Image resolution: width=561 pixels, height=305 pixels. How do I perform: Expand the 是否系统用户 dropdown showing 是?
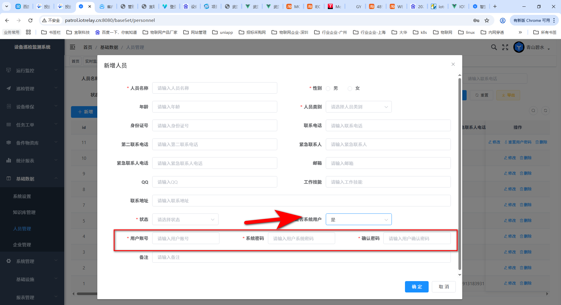(359, 220)
